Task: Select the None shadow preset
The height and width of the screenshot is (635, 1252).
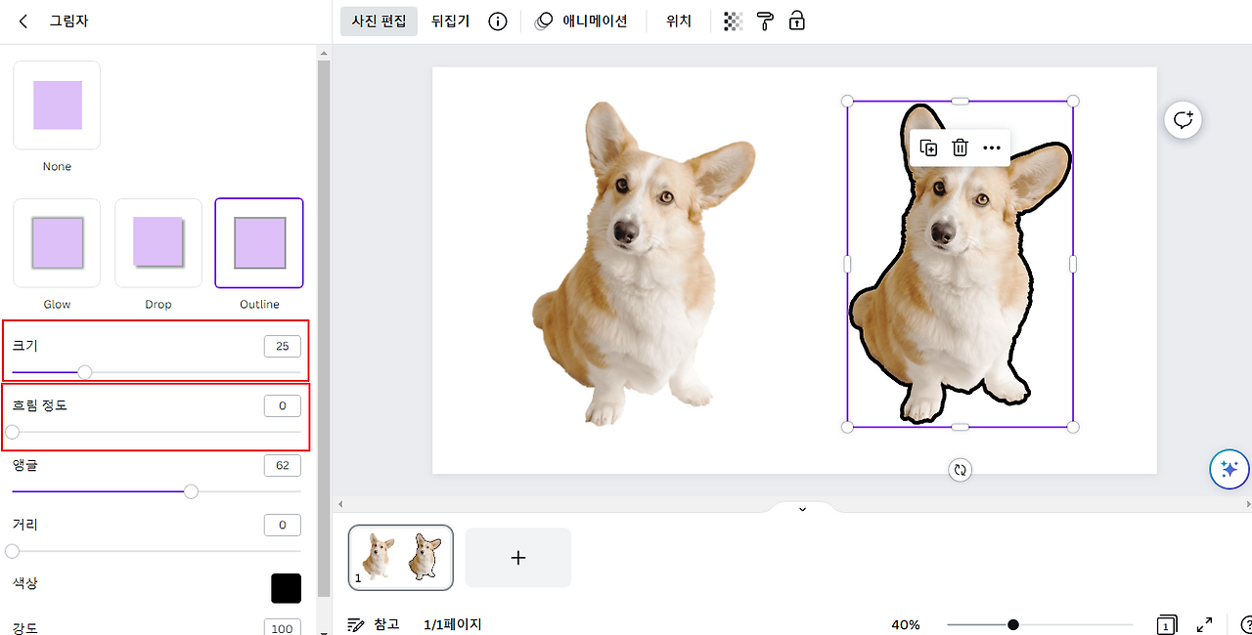Action: pos(57,106)
